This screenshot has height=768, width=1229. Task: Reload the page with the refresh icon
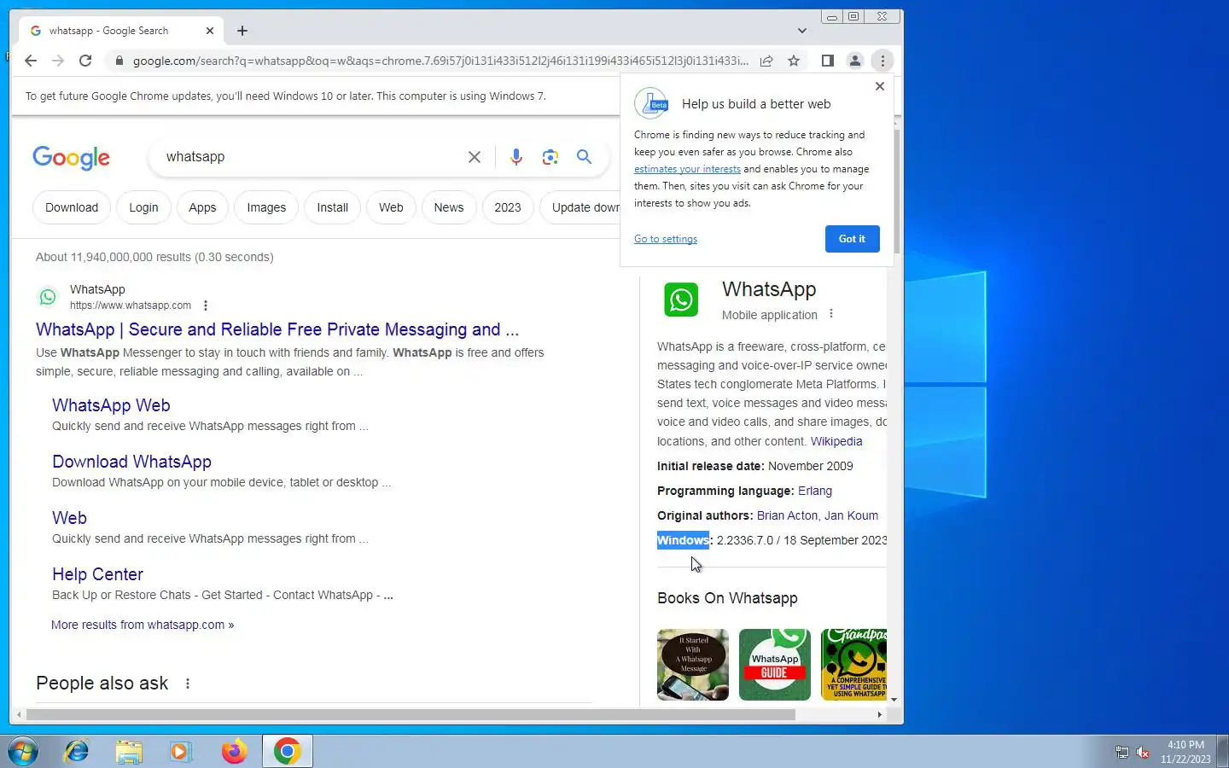(x=85, y=61)
